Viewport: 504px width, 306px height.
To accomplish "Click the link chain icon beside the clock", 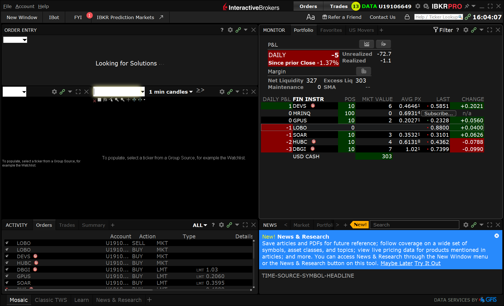I will pos(468,17).
